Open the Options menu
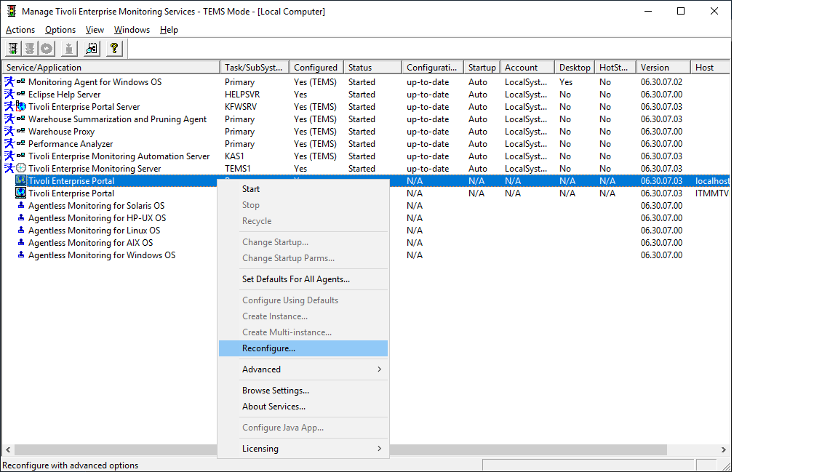838x472 pixels. (x=60, y=30)
